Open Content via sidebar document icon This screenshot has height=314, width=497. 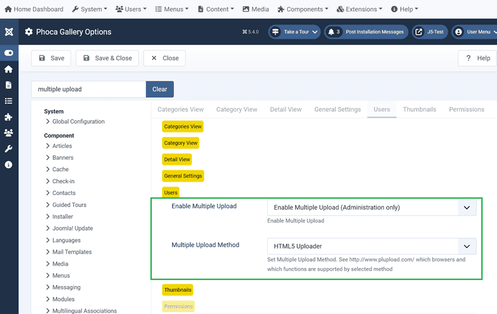tap(9, 85)
